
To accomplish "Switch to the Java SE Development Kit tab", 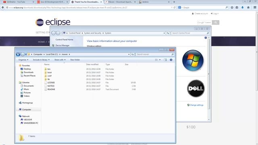I will (53, 2).
